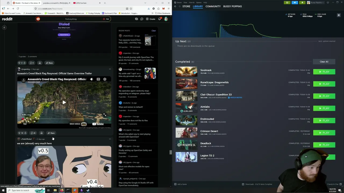Screen dimensions: 344x193
Task: Open video on YouTube logo
Action: [98, 124]
